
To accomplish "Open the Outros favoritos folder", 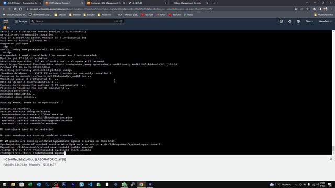I will click(323, 15).
